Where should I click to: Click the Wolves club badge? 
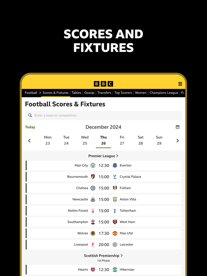93,233
